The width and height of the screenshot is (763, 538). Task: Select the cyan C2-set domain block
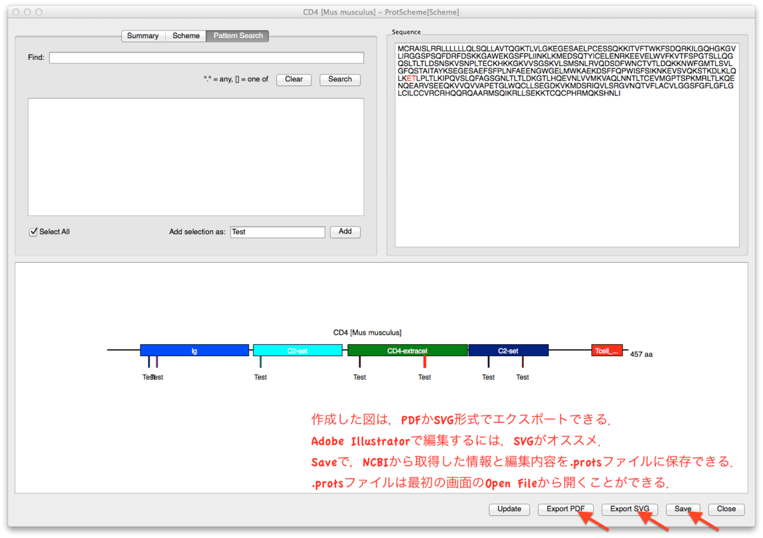pos(298,350)
